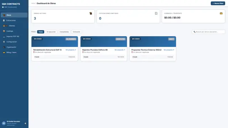Open Billing / Seats in the sidebar
The width and height of the screenshot is (228, 128).
[14, 52]
